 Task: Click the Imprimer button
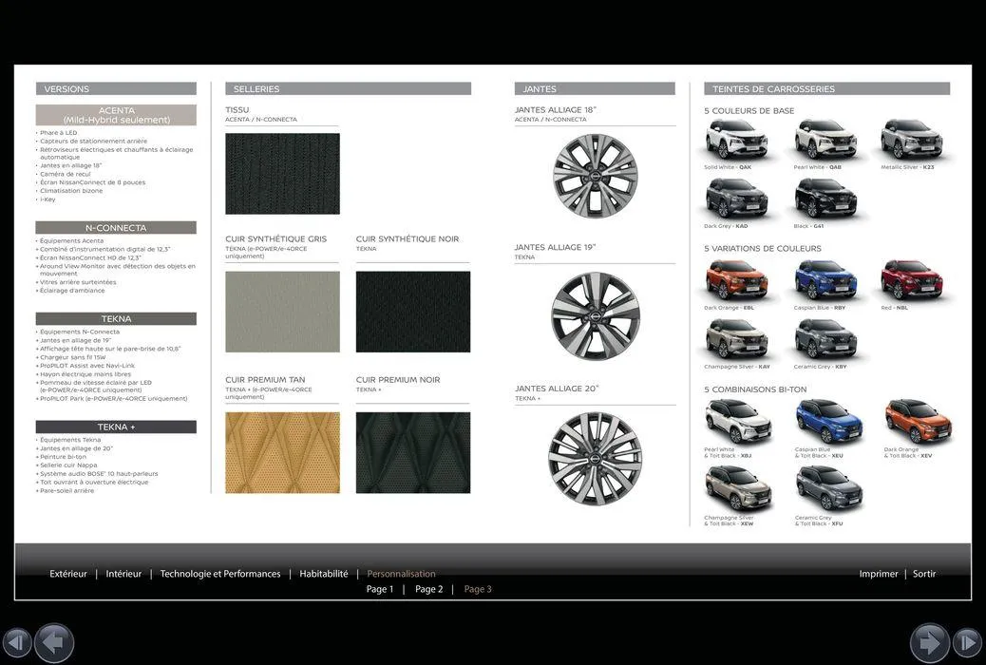[x=879, y=574]
